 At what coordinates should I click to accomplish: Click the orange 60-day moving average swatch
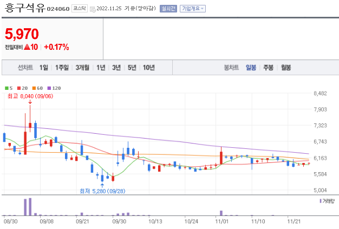[34, 88]
